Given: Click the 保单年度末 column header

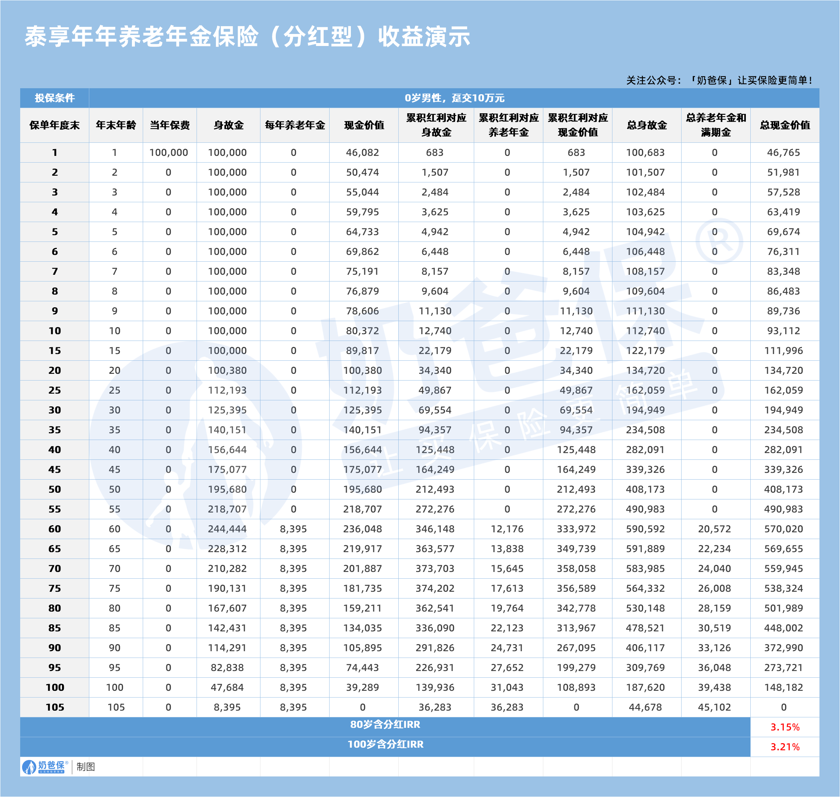Looking at the screenshot, I should coord(54,125).
